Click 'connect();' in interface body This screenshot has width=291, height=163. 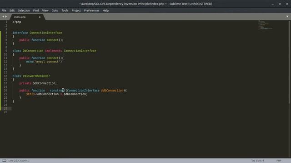(x=55, y=40)
